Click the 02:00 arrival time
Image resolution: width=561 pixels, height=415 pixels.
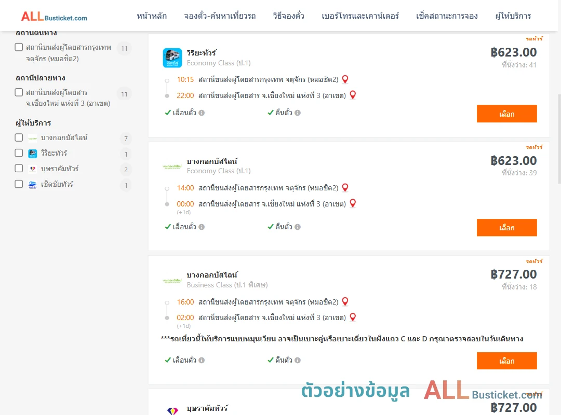tap(185, 317)
